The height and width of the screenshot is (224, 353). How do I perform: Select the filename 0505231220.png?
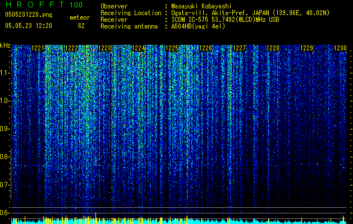point(29,15)
